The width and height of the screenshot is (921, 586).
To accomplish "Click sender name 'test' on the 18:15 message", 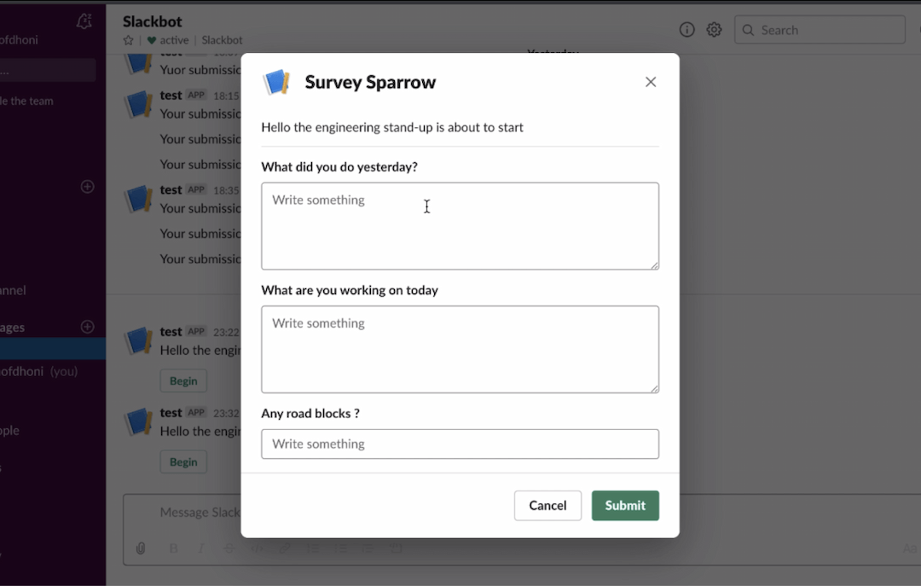I will [x=171, y=96].
